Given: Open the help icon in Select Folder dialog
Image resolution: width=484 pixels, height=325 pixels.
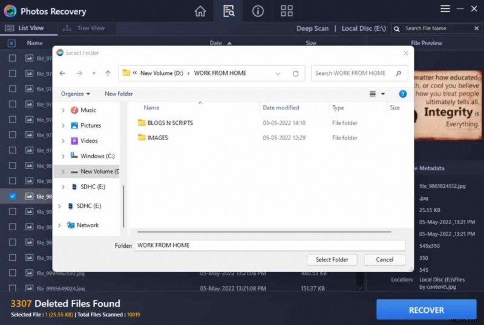Looking at the screenshot, I should pos(402,94).
